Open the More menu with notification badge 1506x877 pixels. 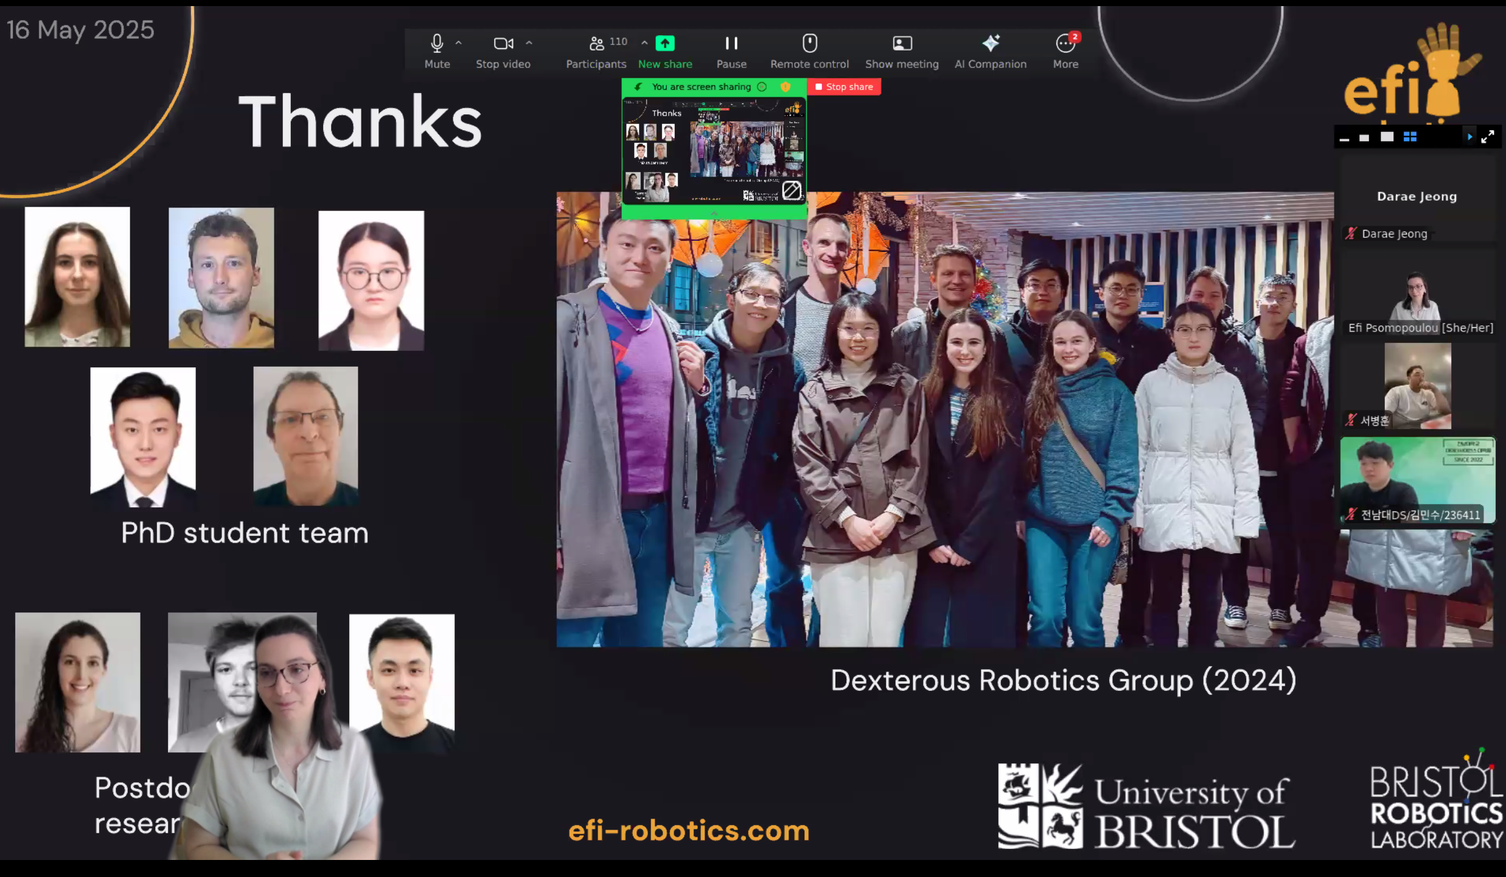coord(1065,51)
